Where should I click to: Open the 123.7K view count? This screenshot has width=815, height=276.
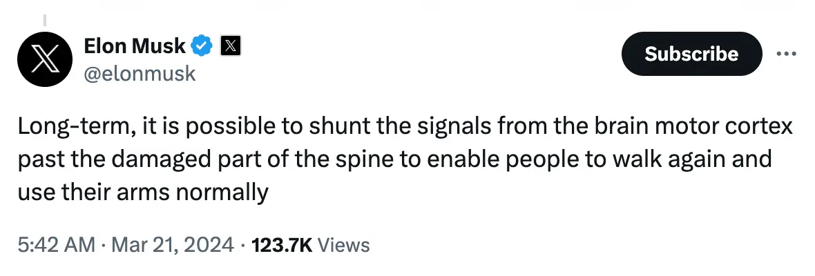[x=283, y=244]
